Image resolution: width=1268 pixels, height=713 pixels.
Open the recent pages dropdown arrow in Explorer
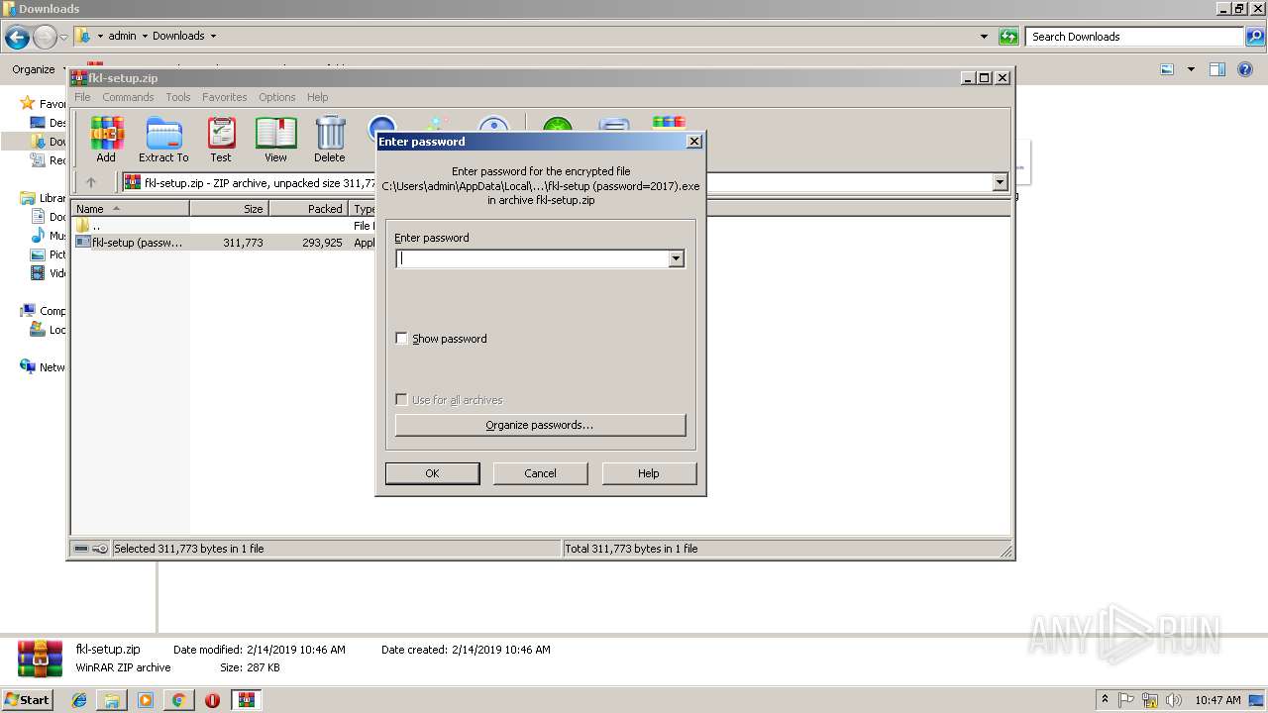pos(64,37)
